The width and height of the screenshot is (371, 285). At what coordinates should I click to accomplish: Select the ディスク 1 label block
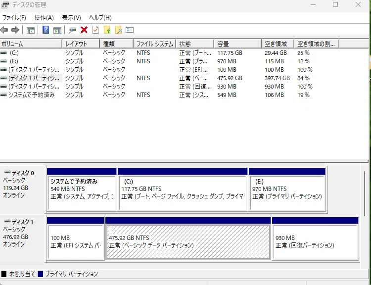pyautogui.click(x=22, y=238)
